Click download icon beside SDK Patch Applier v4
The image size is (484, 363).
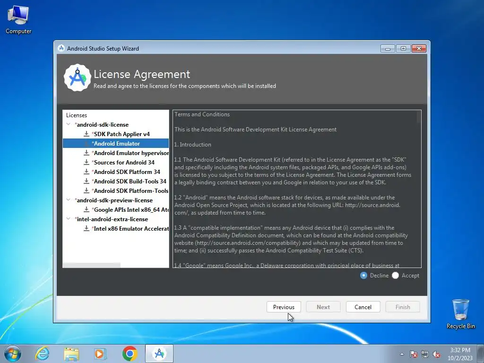click(86, 134)
